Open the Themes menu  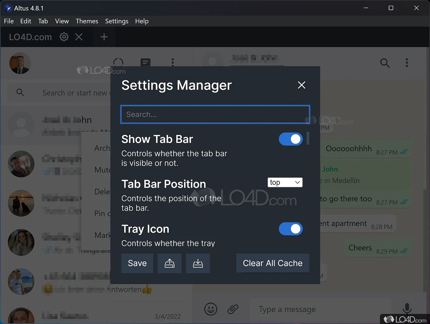coord(87,21)
